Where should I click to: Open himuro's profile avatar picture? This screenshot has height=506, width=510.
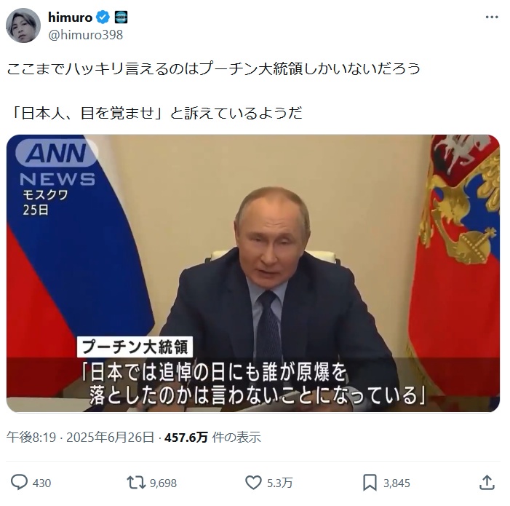coord(23,25)
